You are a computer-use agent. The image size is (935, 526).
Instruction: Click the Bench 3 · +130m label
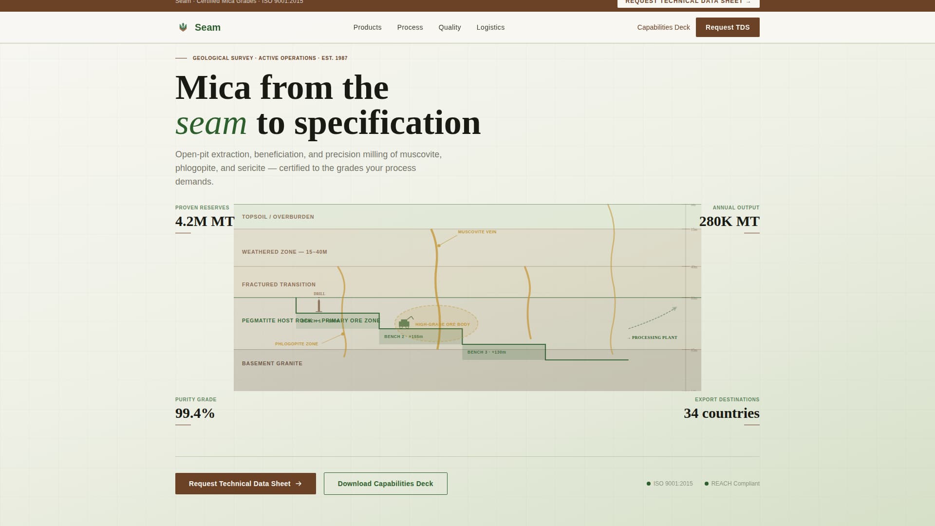pos(486,352)
